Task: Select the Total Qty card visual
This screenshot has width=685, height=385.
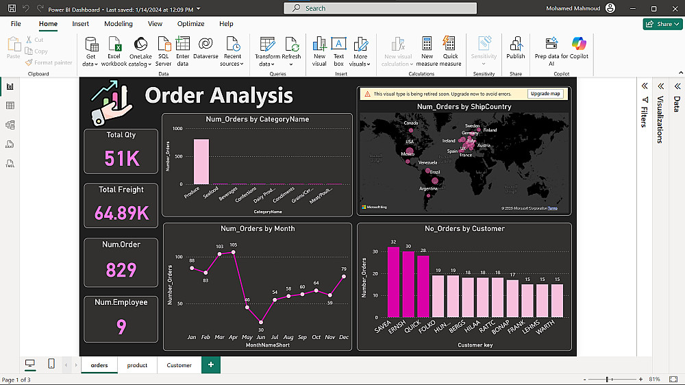Action: 121,151
